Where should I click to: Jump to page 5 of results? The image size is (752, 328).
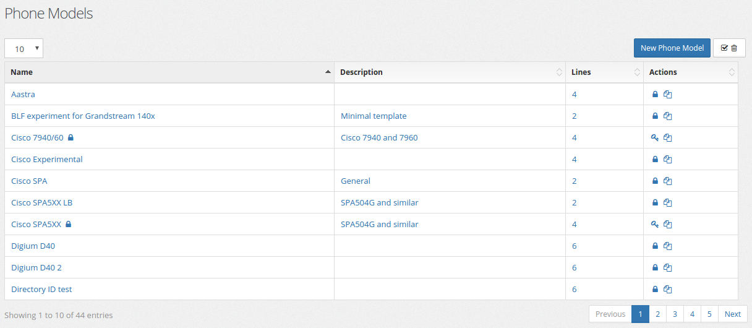(x=709, y=314)
